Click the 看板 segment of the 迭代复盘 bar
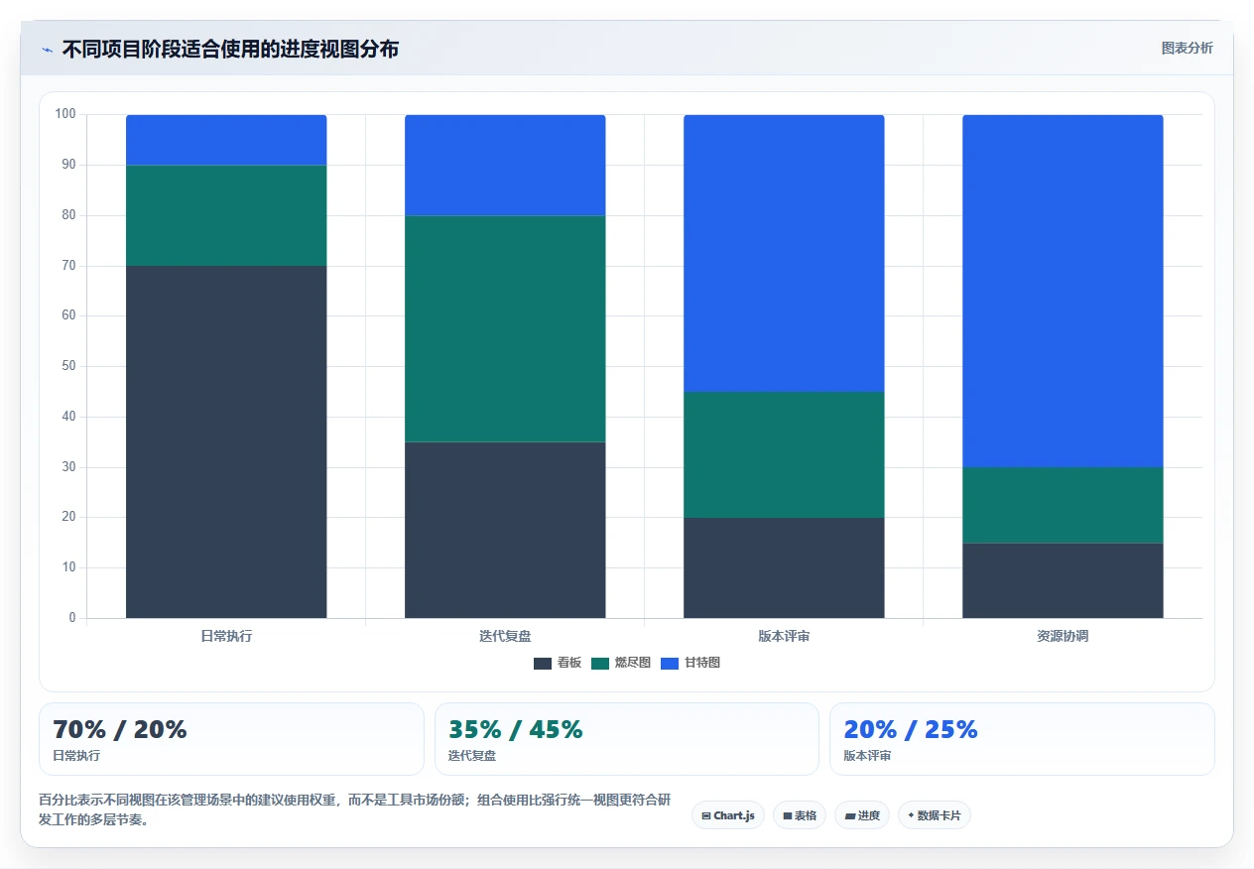The image size is (1254, 869). (x=505, y=530)
